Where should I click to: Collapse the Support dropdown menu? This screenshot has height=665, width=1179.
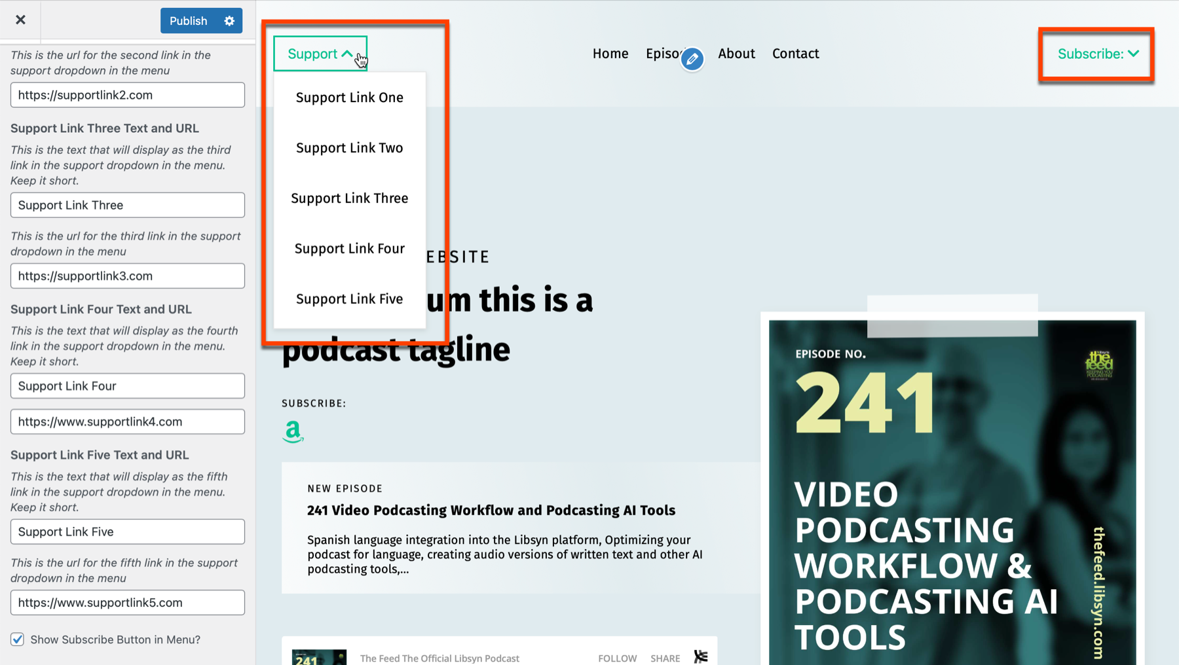320,54
